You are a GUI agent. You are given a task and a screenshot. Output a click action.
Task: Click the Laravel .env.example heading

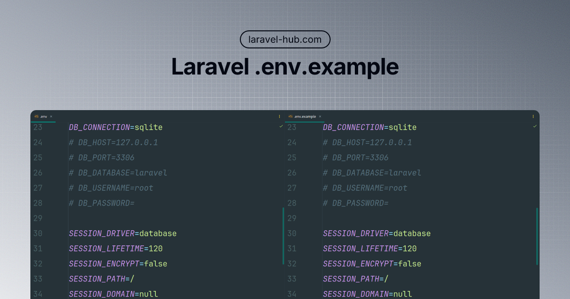(x=285, y=67)
